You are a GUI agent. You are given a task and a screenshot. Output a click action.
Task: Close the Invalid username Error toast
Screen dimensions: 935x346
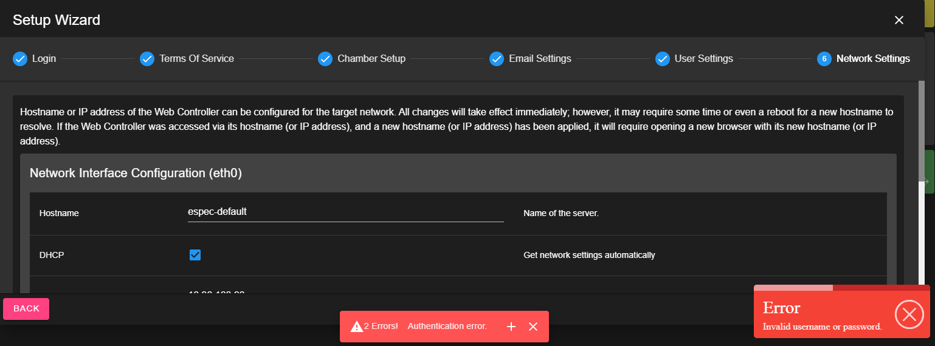click(909, 314)
